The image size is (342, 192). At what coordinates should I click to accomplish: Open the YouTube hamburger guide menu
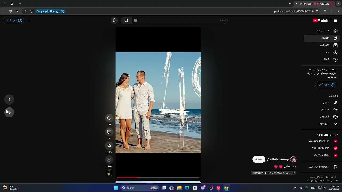click(336, 21)
